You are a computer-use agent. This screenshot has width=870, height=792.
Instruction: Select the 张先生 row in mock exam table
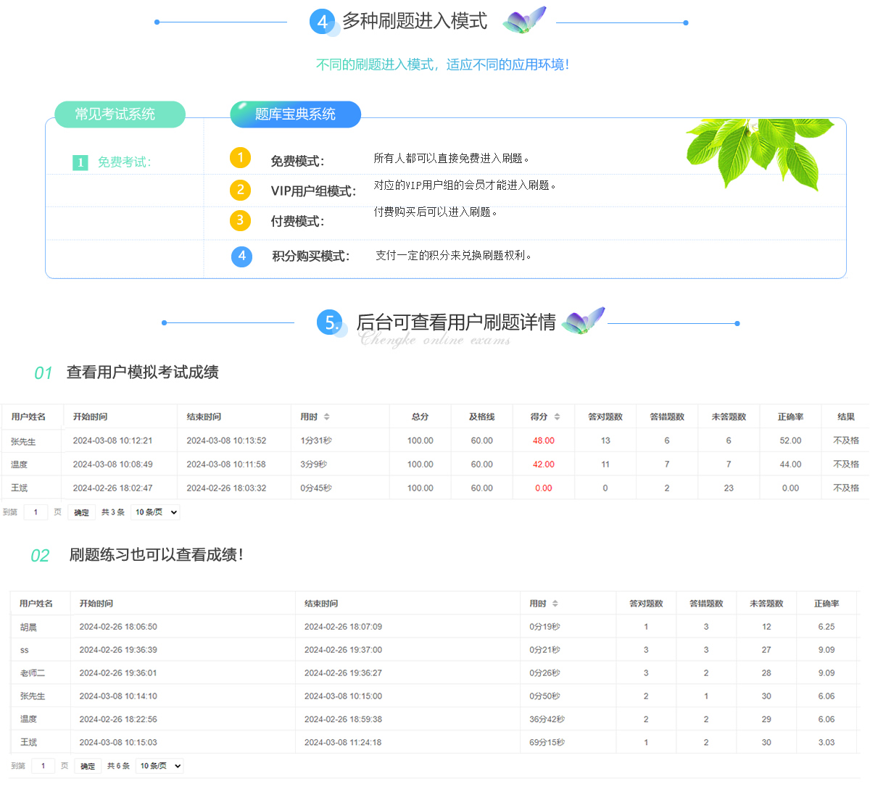coord(23,441)
